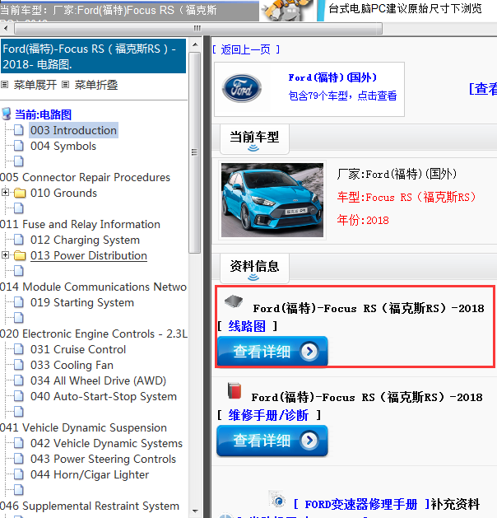Click the page icon beside 034 All Wheel Drive
Screen dimensions: 497x518
pyautogui.click(x=19, y=380)
